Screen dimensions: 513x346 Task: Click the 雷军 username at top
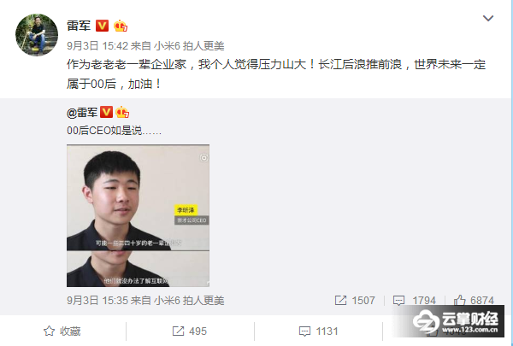click(x=79, y=26)
